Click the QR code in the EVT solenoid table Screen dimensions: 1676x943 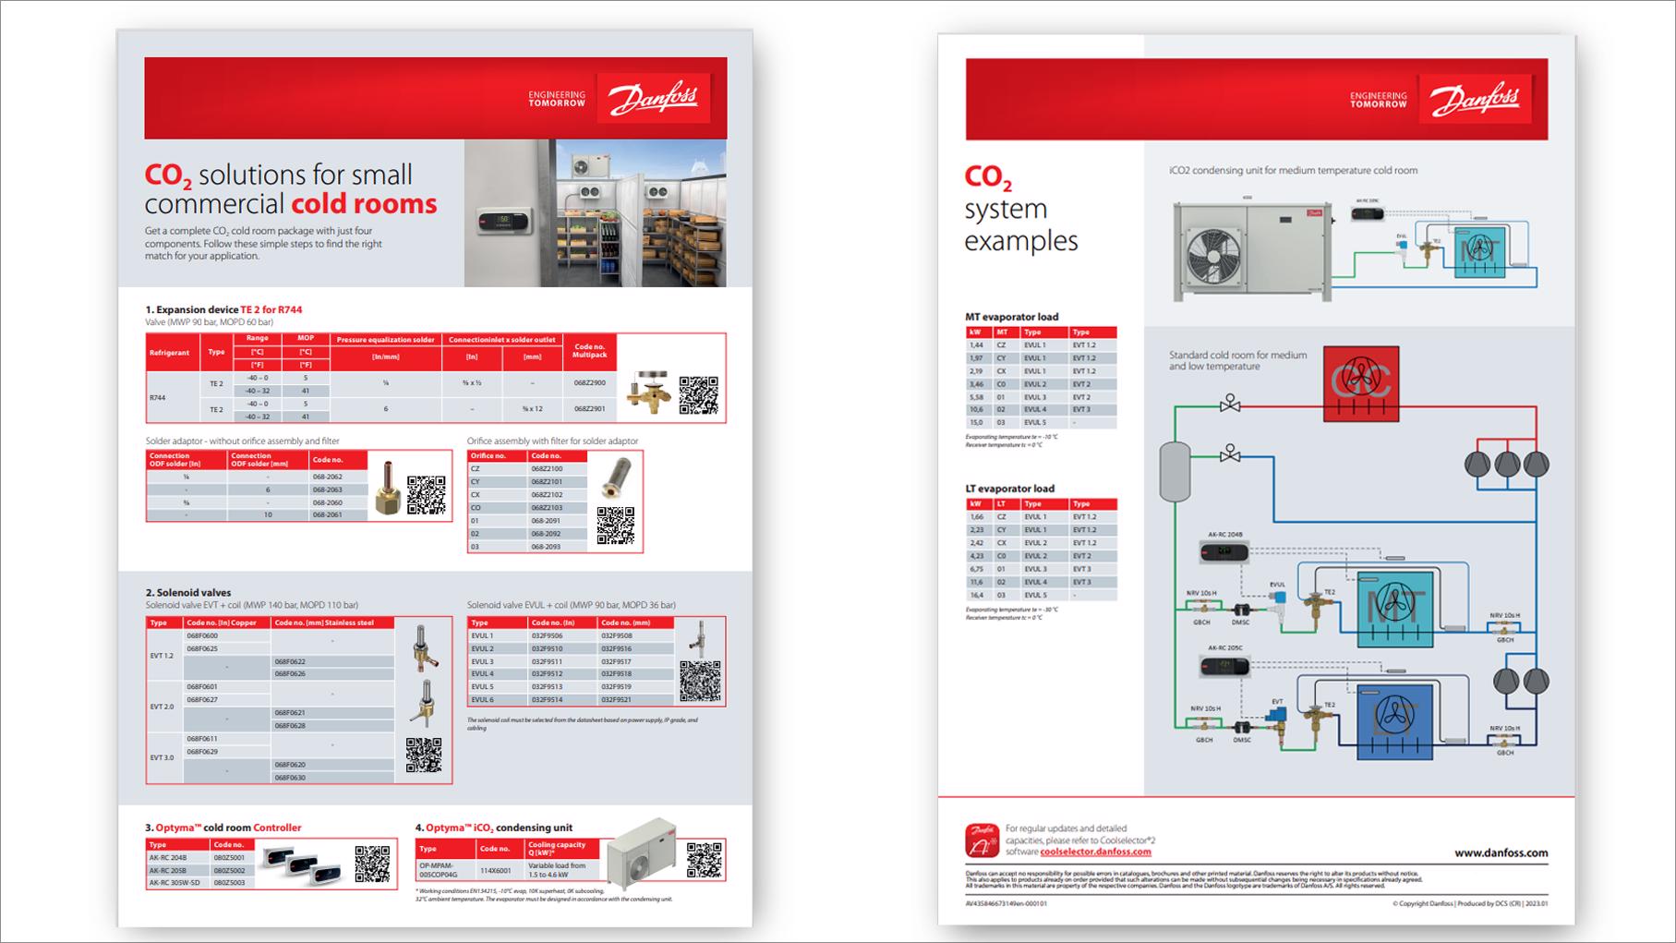[424, 755]
